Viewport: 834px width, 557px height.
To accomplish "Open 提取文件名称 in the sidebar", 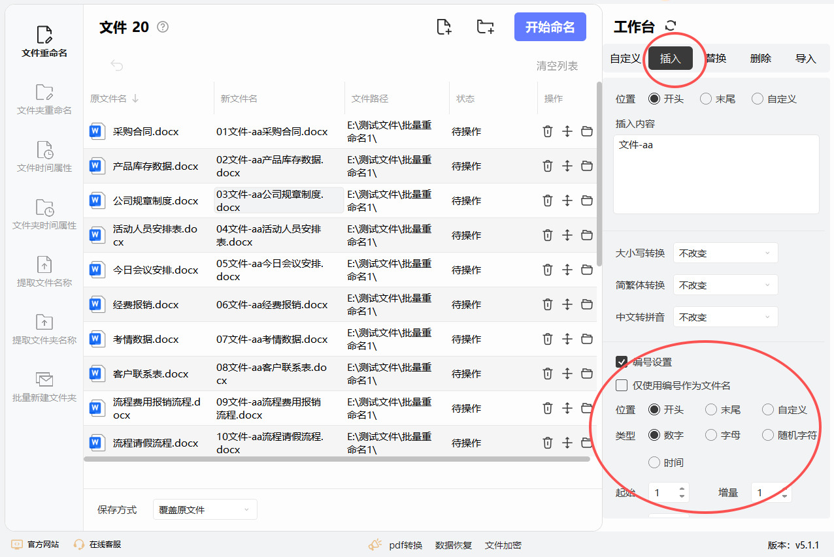I will click(44, 272).
